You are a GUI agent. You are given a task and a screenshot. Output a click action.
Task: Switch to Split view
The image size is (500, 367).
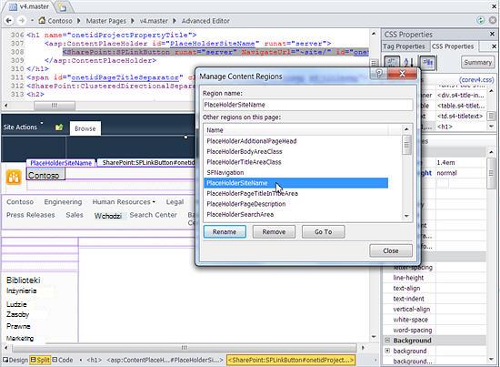click(40, 360)
